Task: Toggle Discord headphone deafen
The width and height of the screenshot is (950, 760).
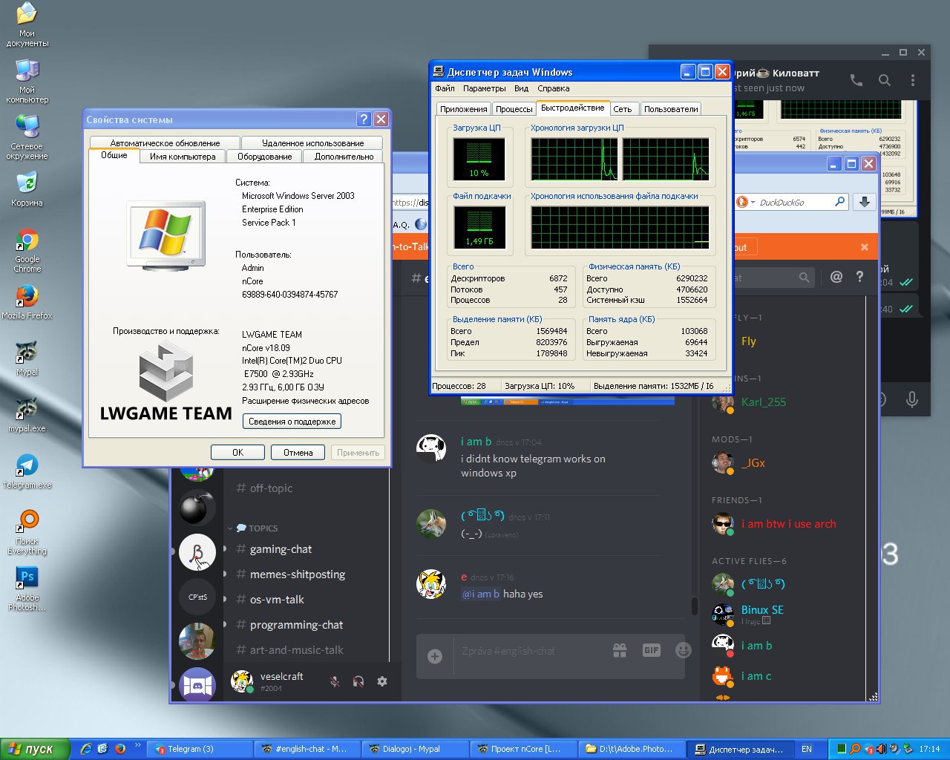Action: coord(358,681)
